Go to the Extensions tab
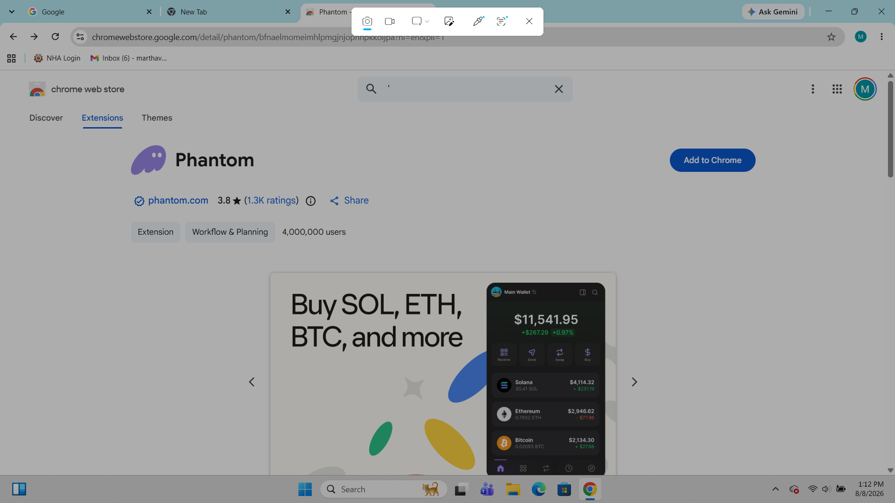 click(102, 118)
